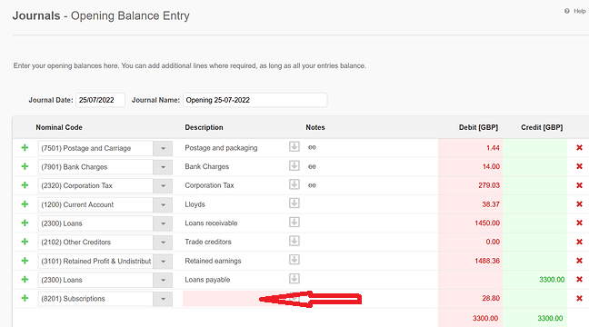Click the Bank Charges credit field

tap(534, 167)
